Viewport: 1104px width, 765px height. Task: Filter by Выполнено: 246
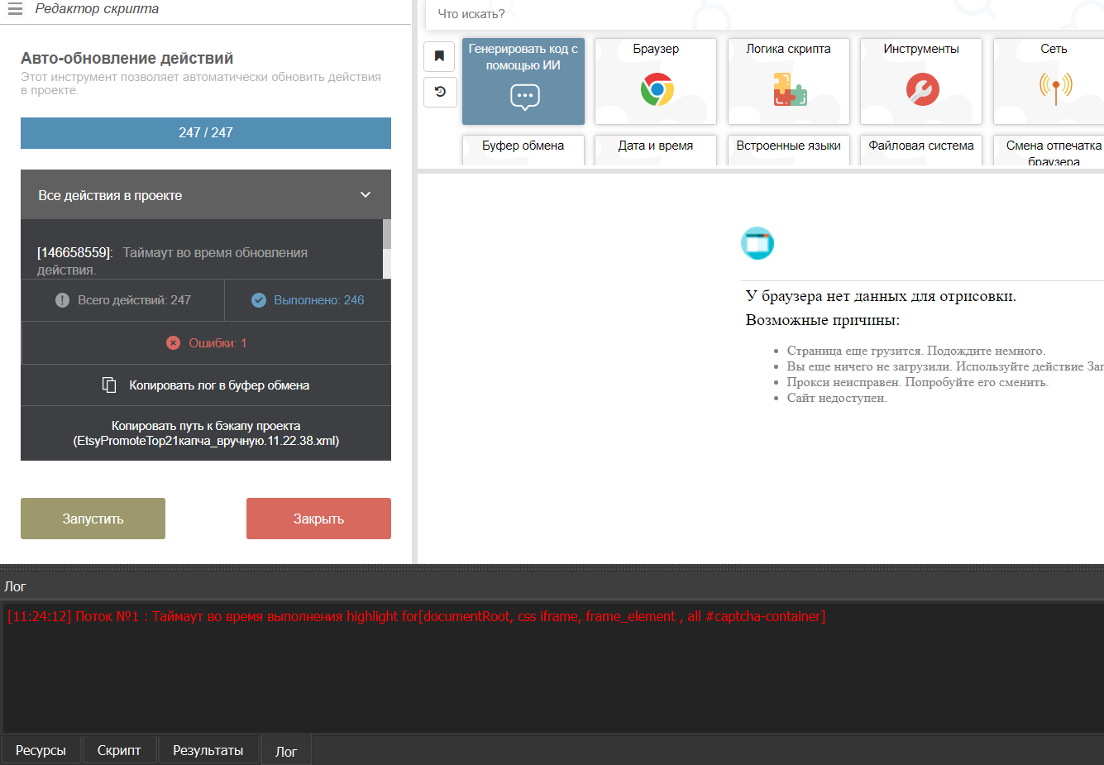pos(308,300)
